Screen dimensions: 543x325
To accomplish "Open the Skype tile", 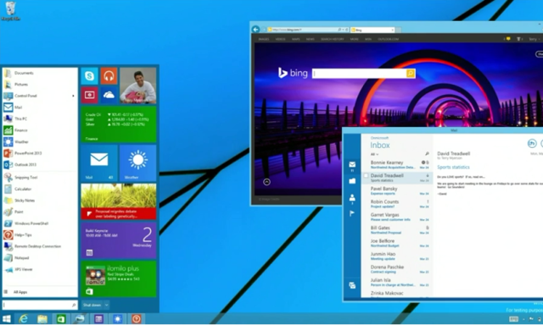I will click(x=90, y=76).
